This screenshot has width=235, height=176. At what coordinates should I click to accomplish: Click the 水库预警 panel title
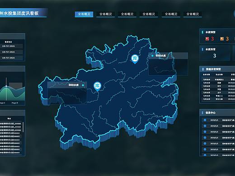pos(210,32)
